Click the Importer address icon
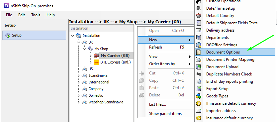The height and width of the screenshot is (122, 277). click(x=199, y=111)
